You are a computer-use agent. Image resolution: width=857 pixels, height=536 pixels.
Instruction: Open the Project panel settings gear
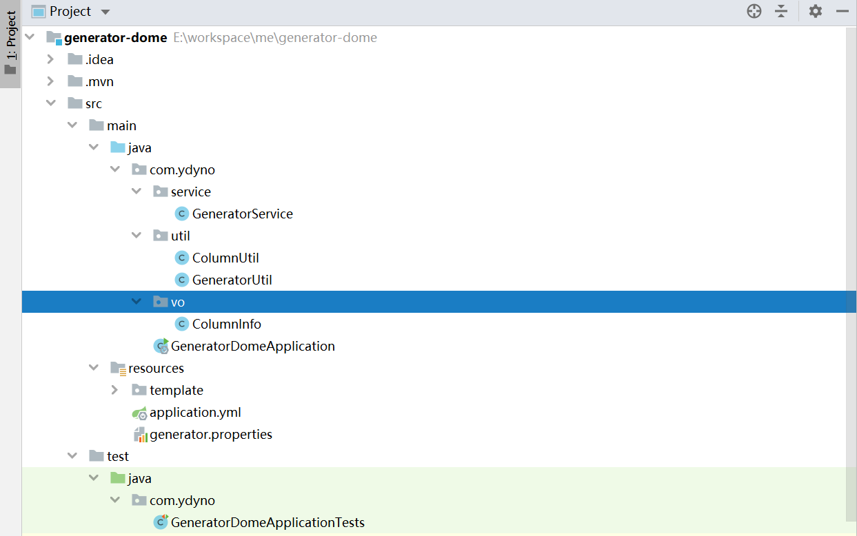pos(816,11)
